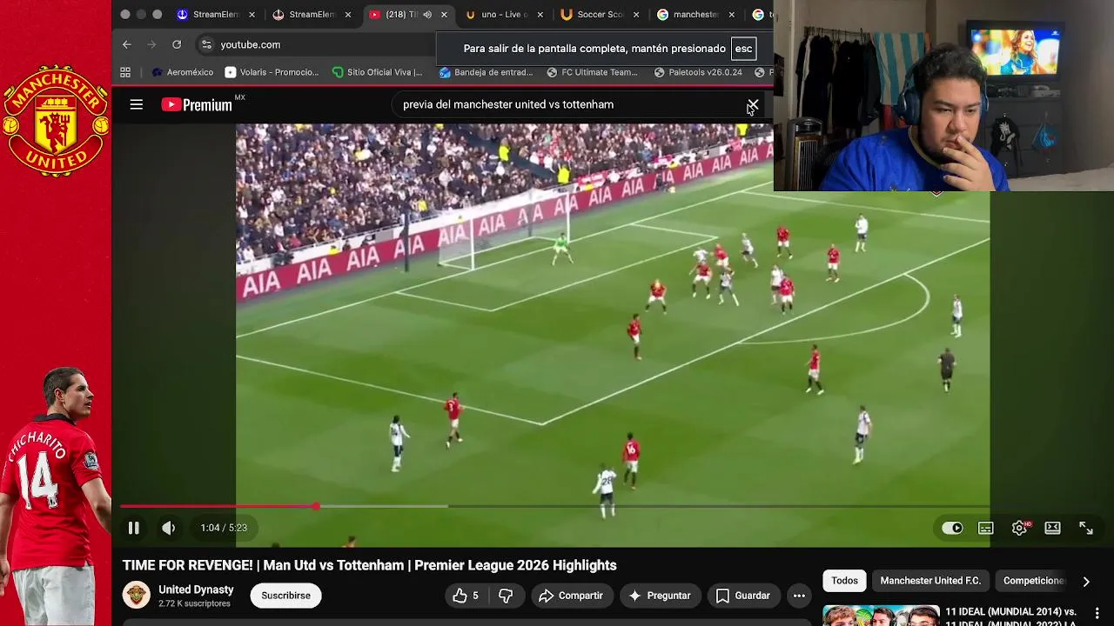View site information icon in address bar

pos(206,44)
